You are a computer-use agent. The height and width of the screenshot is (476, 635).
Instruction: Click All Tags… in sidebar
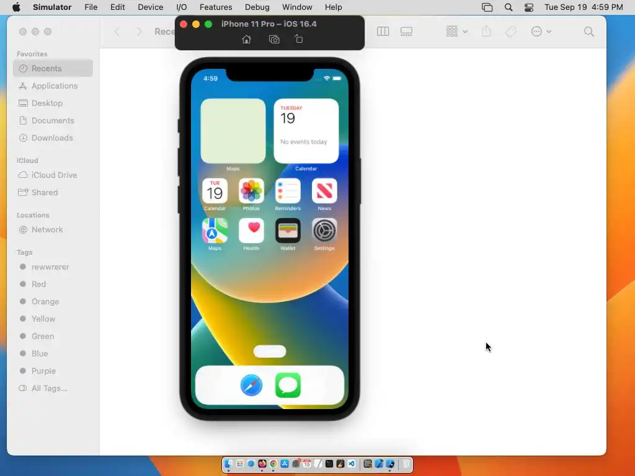(x=53, y=389)
